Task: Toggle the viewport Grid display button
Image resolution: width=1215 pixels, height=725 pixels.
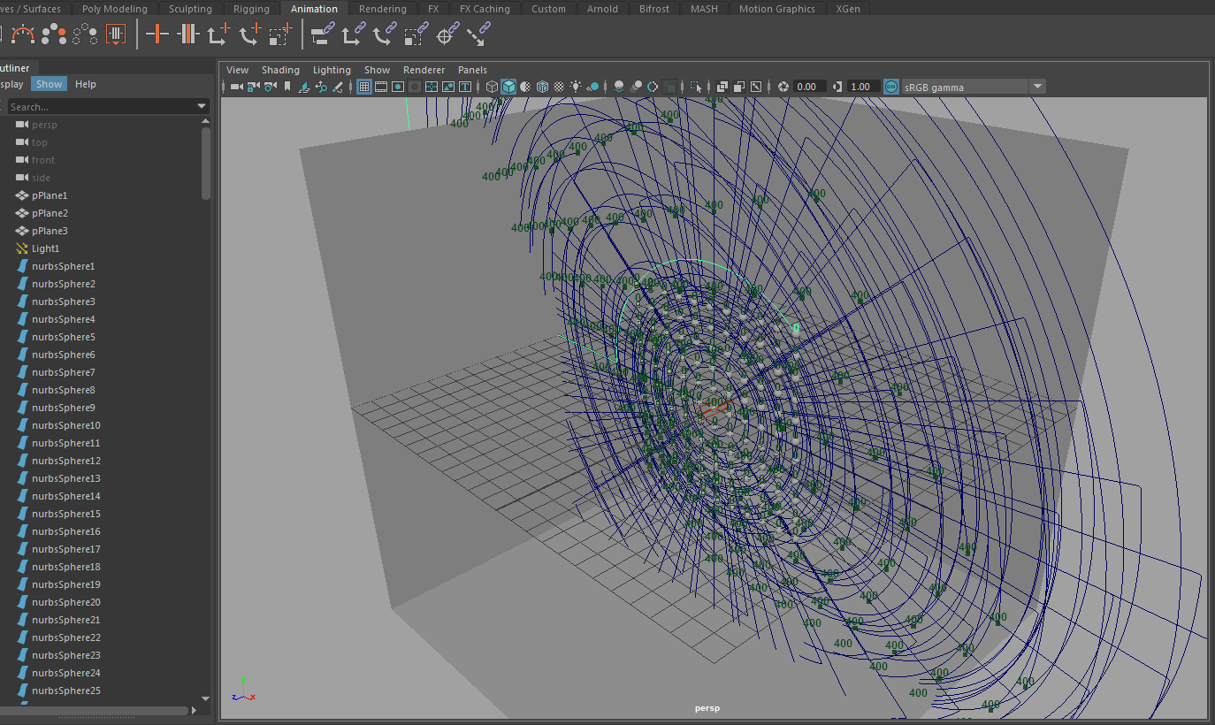Action: click(x=364, y=87)
